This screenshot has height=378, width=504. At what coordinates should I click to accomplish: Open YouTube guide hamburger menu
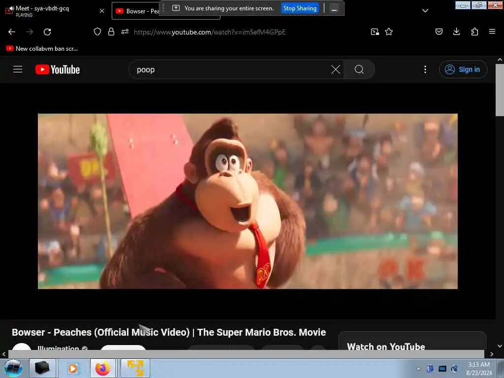[x=18, y=69]
